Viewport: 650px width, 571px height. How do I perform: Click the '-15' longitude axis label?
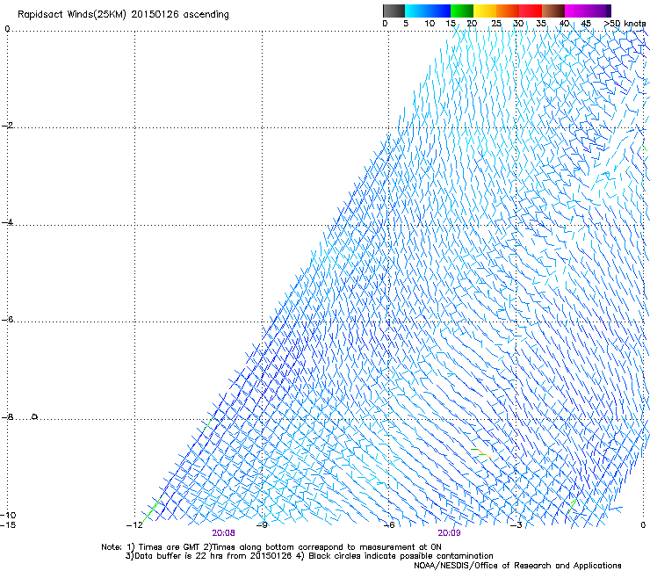click(x=8, y=525)
